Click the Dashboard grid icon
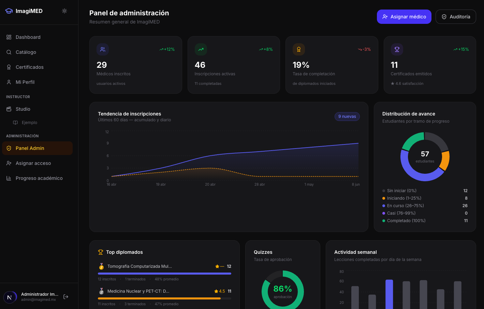The height and width of the screenshot is (309, 484). click(x=9, y=37)
